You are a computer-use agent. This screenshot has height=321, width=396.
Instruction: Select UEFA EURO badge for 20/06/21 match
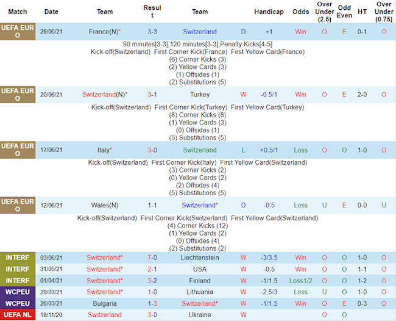18,95
